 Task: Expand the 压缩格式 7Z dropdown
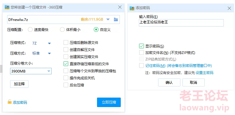coord(49,43)
